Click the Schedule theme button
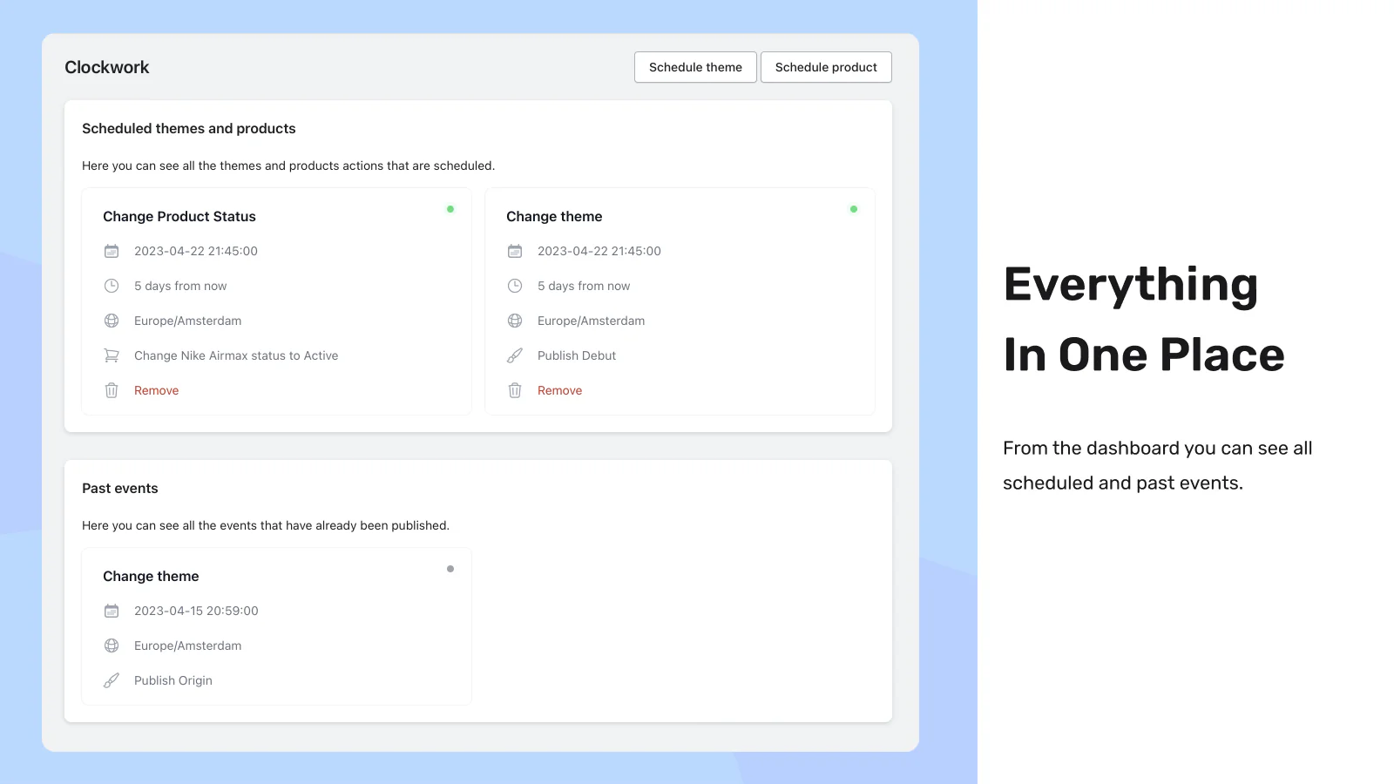Screen dimensions: 1394x784 tap(695, 67)
